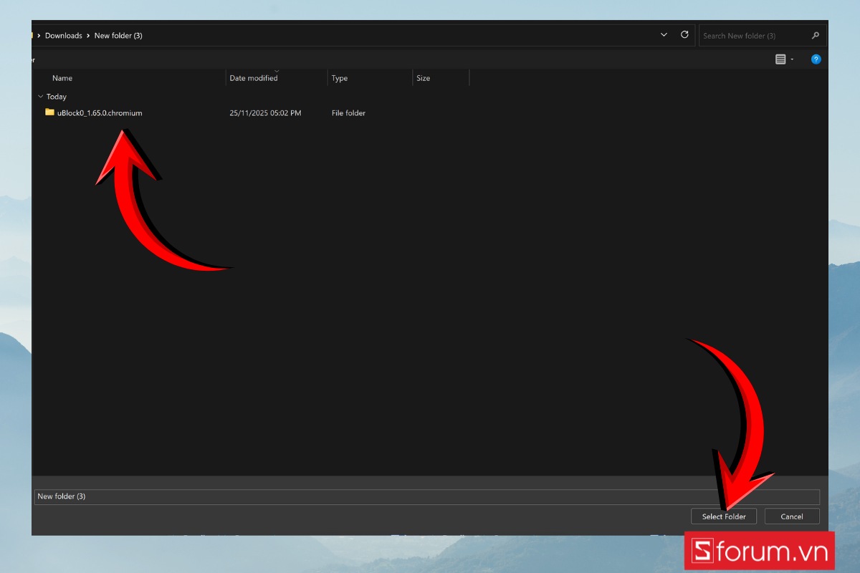Click the uBlock0_1.65.0.chromium folder icon
The height and width of the screenshot is (573, 860).
pos(49,112)
